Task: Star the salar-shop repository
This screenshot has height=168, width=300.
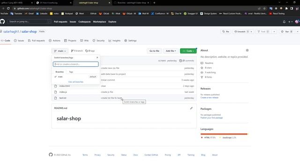Action: (x=286, y=32)
